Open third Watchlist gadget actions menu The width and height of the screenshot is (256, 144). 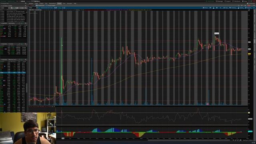pos(26,60)
